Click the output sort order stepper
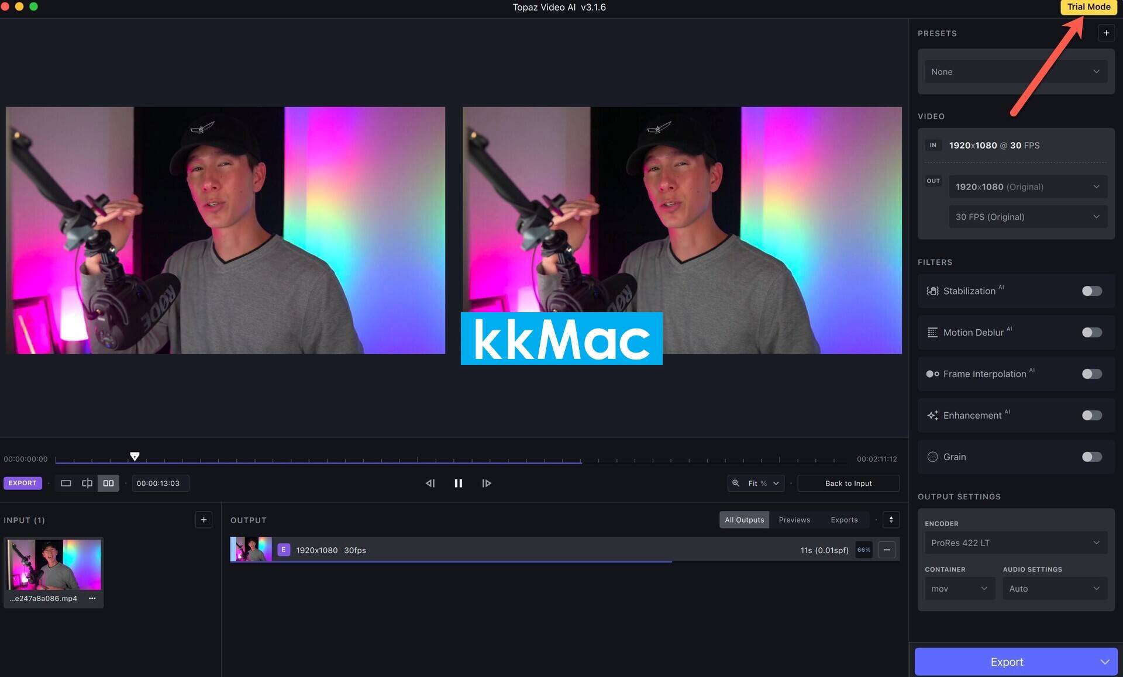The width and height of the screenshot is (1123, 677). pyautogui.click(x=891, y=520)
